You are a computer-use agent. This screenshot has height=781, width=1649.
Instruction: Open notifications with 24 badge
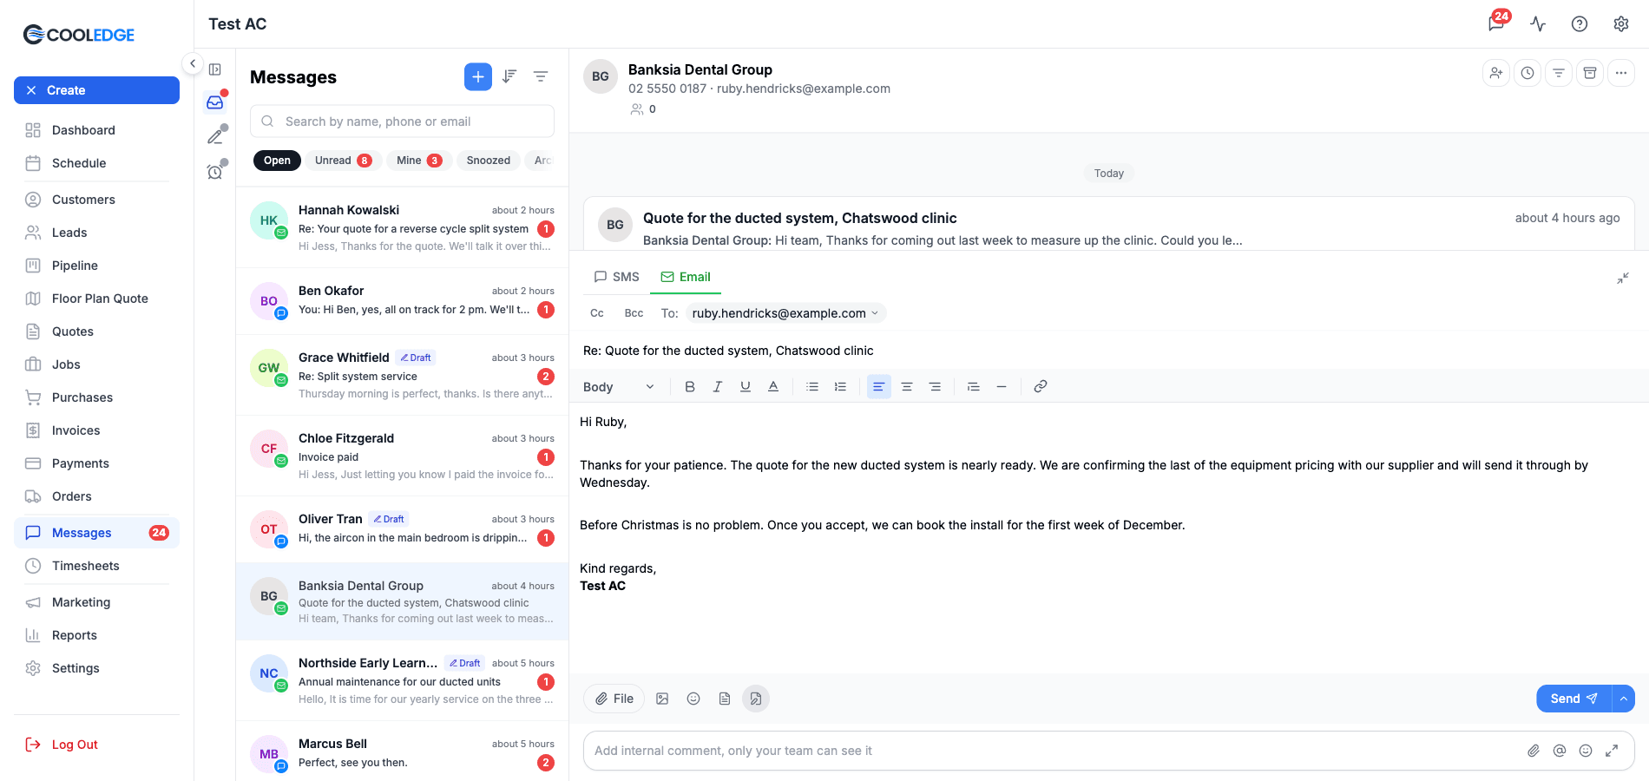(1497, 23)
